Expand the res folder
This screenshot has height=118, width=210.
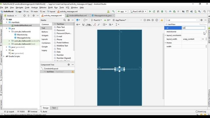[x=7, y=50]
